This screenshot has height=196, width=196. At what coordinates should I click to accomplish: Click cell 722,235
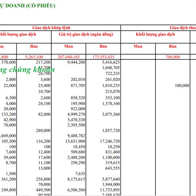click(112, 73)
